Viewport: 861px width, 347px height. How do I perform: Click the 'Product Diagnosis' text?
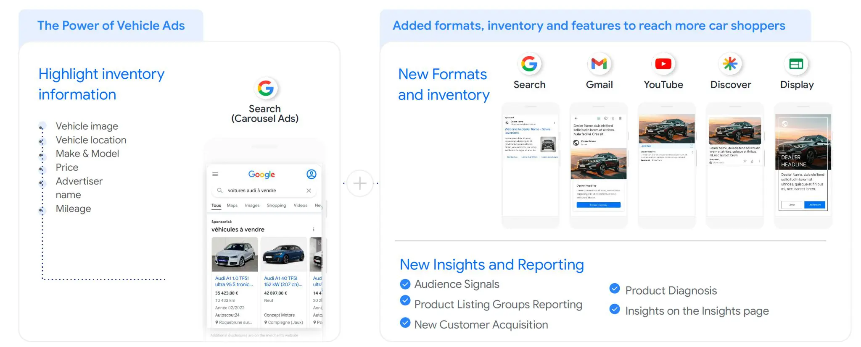[x=671, y=290]
